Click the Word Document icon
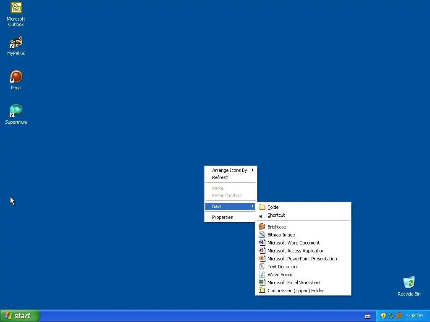The height and width of the screenshot is (322, 430). (x=262, y=243)
